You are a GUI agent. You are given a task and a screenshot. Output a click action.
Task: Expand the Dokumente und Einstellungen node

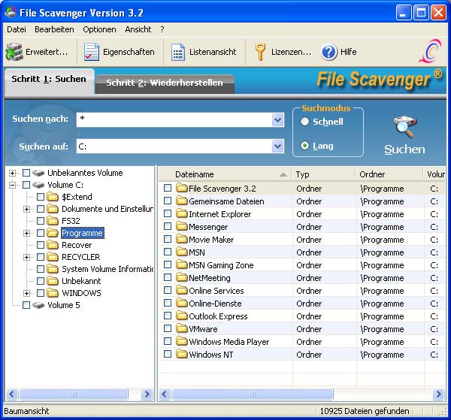point(26,210)
